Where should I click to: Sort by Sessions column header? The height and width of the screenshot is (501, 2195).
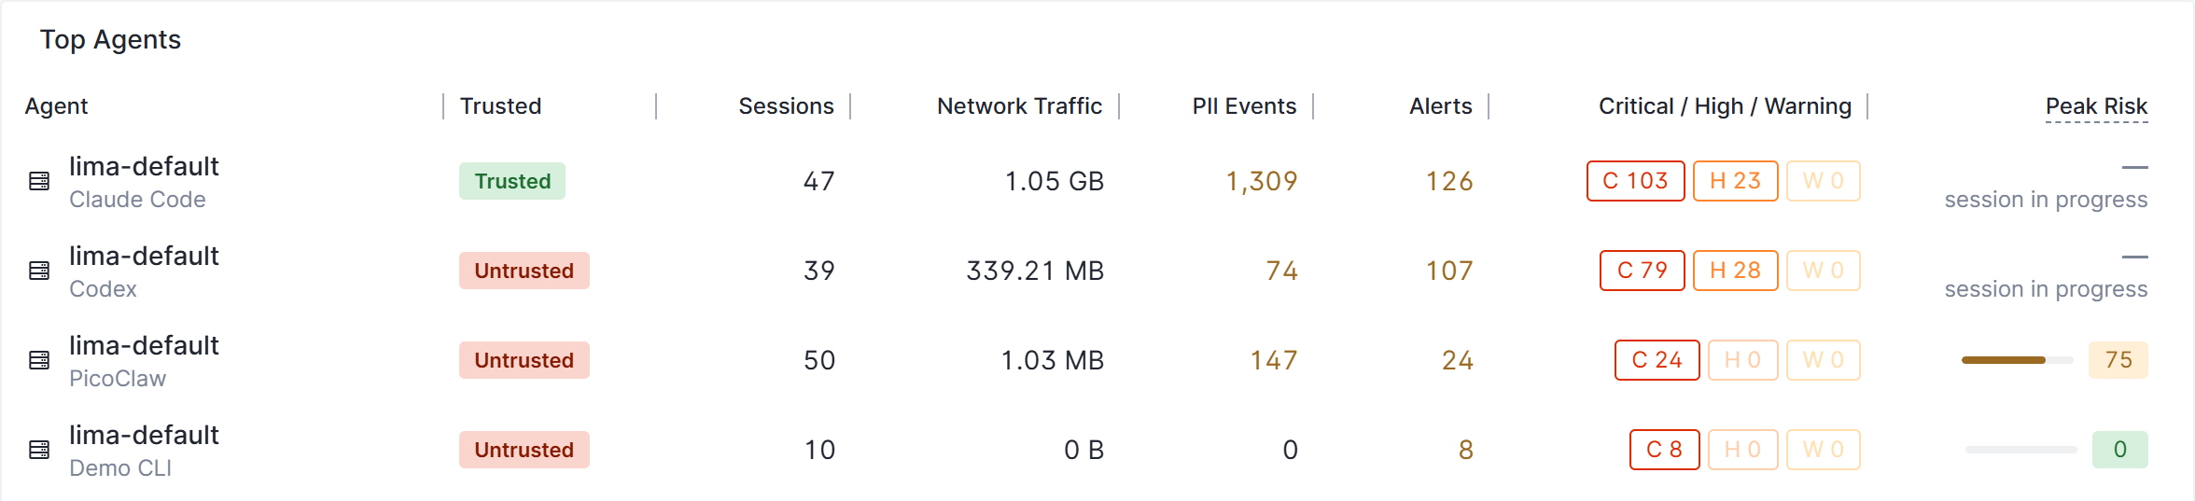pyautogui.click(x=786, y=106)
